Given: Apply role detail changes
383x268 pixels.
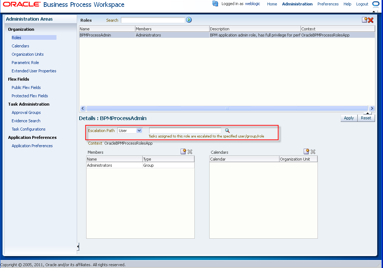Looking at the screenshot, I should click(x=349, y=118).
